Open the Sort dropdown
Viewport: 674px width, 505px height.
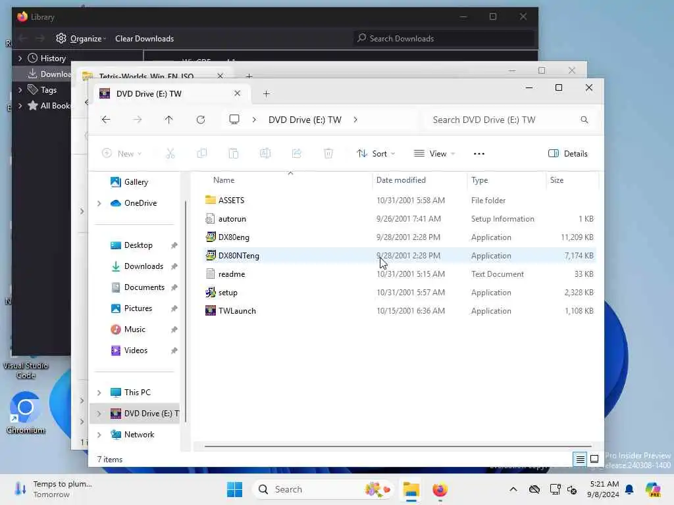click(376, 153)
